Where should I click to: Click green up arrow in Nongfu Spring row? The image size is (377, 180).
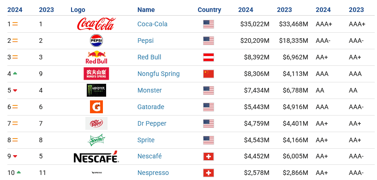[15, 73]
